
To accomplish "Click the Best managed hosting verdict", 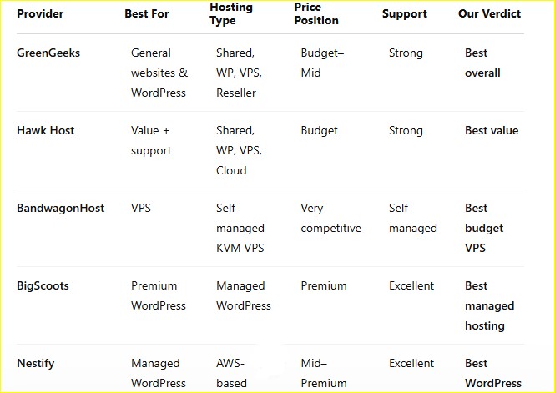I will [490, 305].
